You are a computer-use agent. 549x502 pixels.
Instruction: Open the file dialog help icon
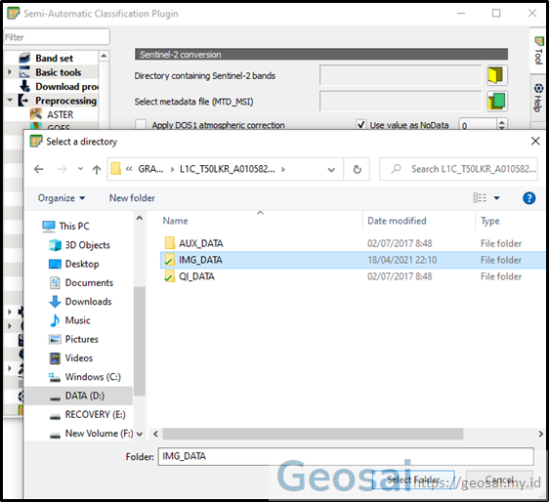(x=528, y=198)
